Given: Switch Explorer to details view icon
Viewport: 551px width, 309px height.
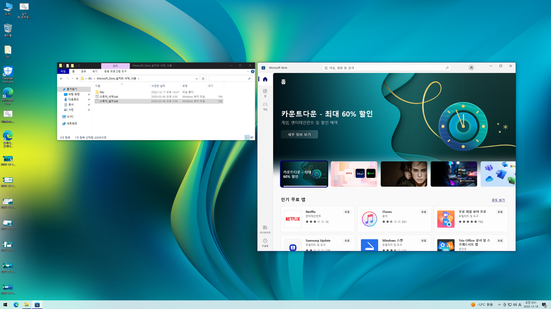Looking at the screenshot, I should pyautogui.click(x=247, y=137).
